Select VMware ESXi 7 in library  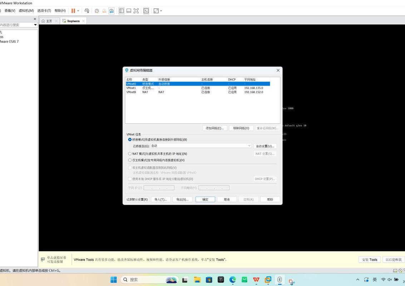coord(9,41)
